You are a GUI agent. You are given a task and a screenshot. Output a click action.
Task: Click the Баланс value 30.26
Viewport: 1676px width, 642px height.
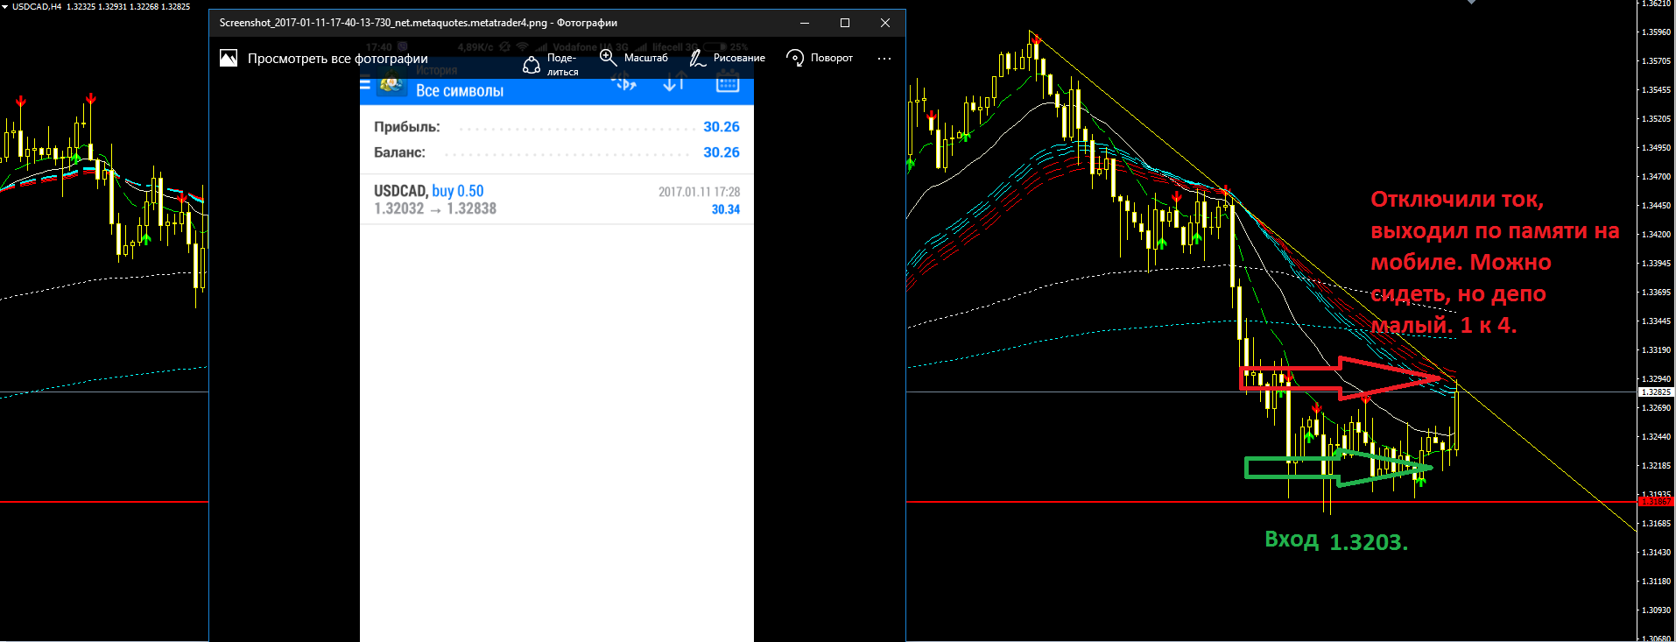click(722, 152)
